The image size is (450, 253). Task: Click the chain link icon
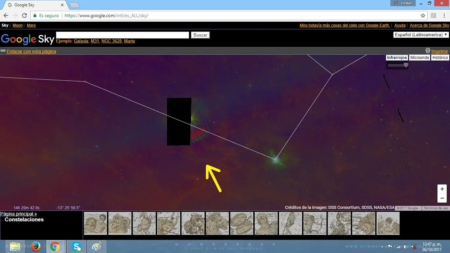click(x=3, y=51)
